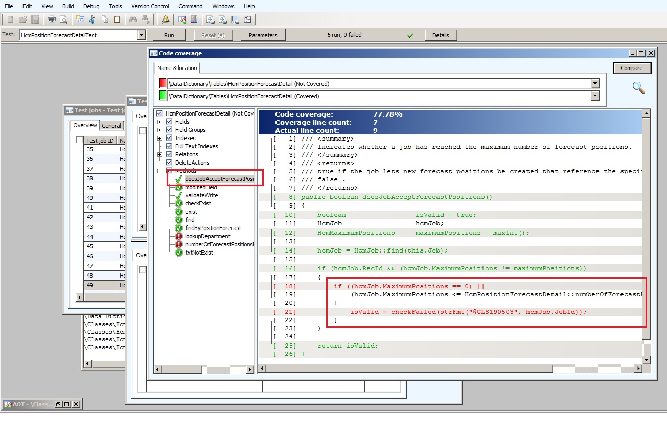Toggle the DeleteActions checkbox
The height and width of the screenshot is (436, 667).
169,163
